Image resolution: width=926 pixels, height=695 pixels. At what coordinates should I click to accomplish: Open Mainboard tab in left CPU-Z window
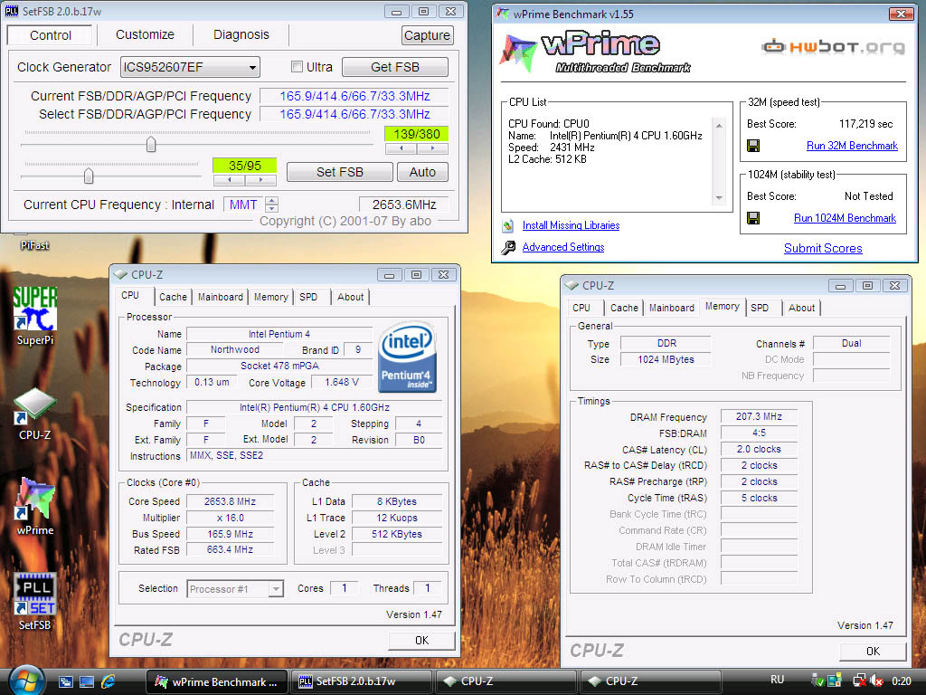tap(221, 297)
